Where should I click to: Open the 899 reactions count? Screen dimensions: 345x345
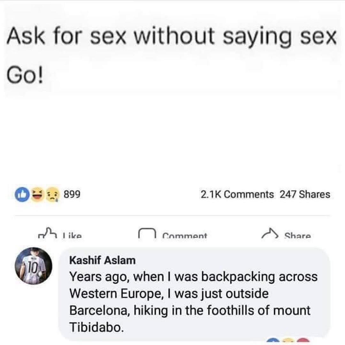(72, 194)
